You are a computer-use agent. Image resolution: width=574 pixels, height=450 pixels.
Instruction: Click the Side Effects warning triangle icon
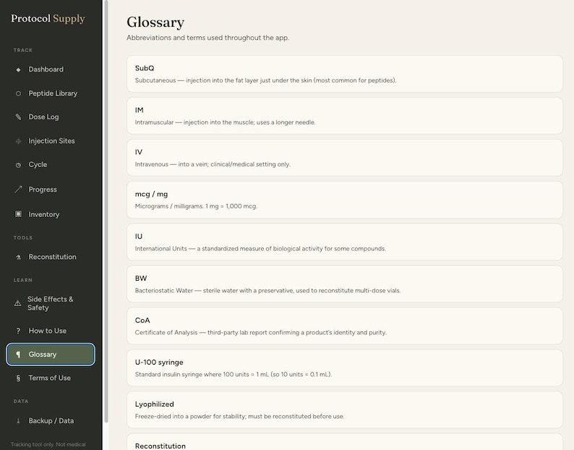17,303
